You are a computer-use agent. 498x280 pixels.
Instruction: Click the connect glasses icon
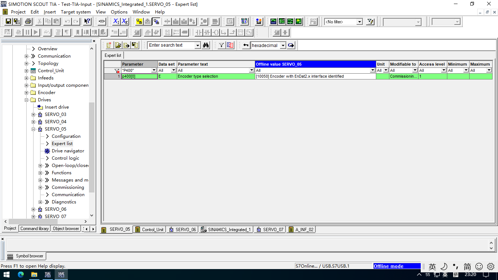click(x=102, y=22)
